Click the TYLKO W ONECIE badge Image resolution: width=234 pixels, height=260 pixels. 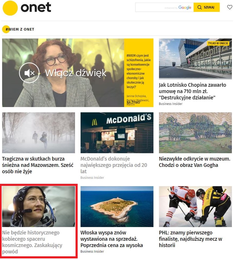click(218, 43)
